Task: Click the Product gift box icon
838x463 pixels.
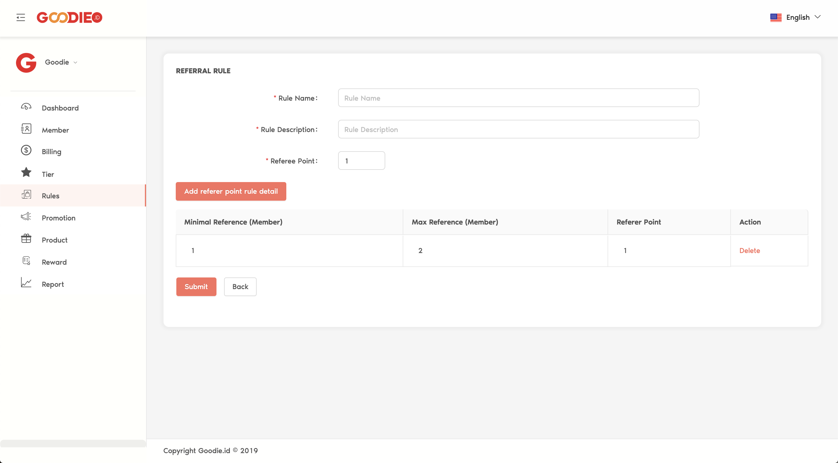Action: coord(26,239)
